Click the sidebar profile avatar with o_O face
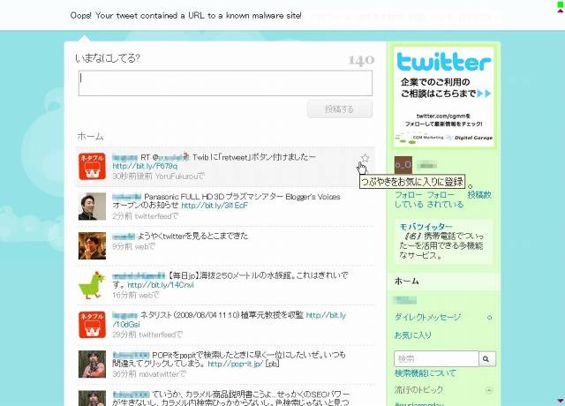This screenshot has height=406, width=565. [x=403, y=165]
